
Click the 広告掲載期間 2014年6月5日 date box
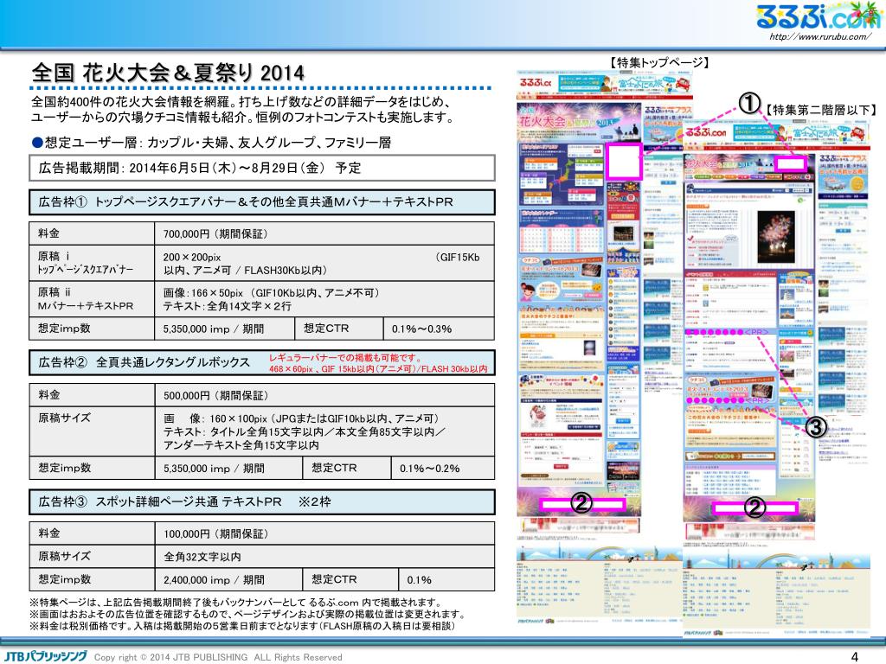click(x=262, y=168)
